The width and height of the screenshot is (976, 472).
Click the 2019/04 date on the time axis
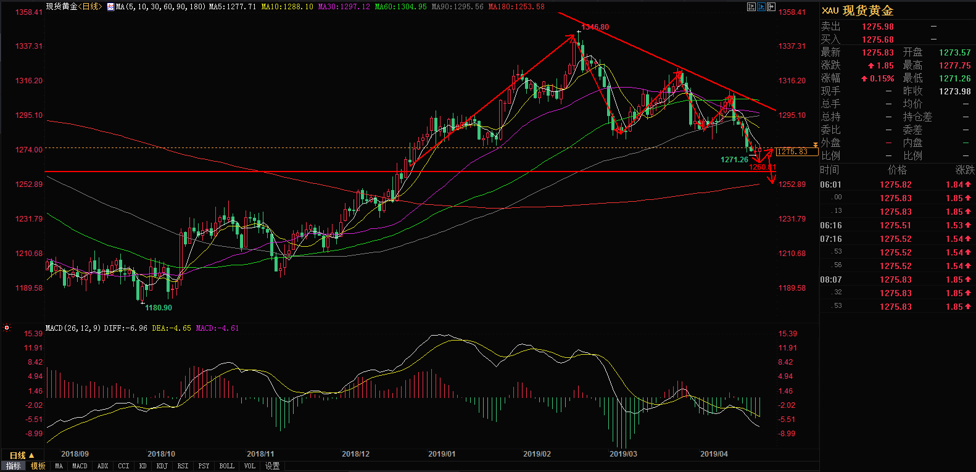(x=714, y=453)
